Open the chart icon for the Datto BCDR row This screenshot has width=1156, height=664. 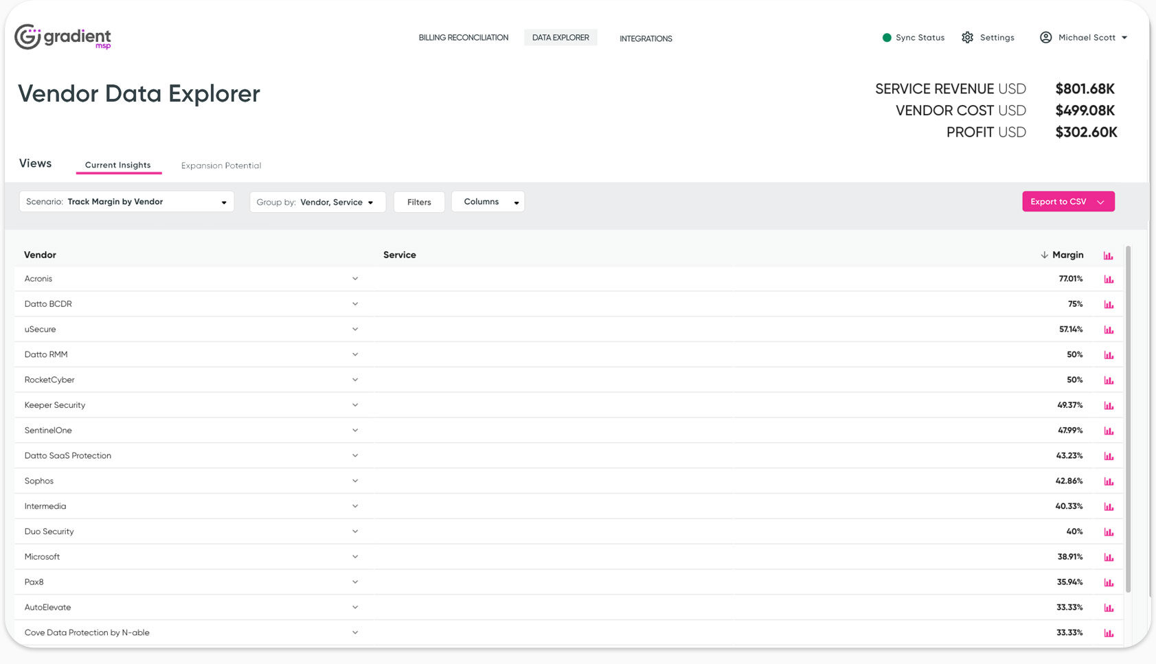tap(1108, 304)
